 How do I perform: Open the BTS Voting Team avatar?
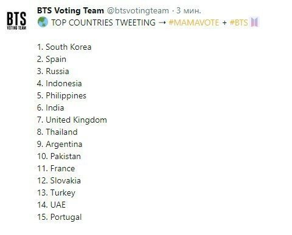point(16,21)
